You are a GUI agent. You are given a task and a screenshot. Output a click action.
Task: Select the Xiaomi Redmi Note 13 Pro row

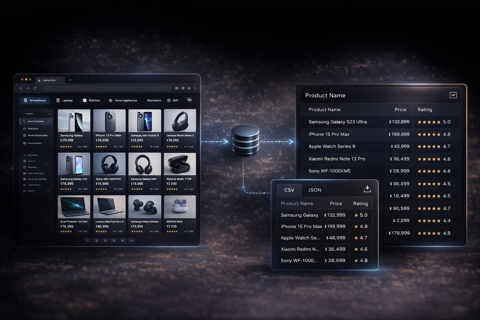tap(381, 159)
